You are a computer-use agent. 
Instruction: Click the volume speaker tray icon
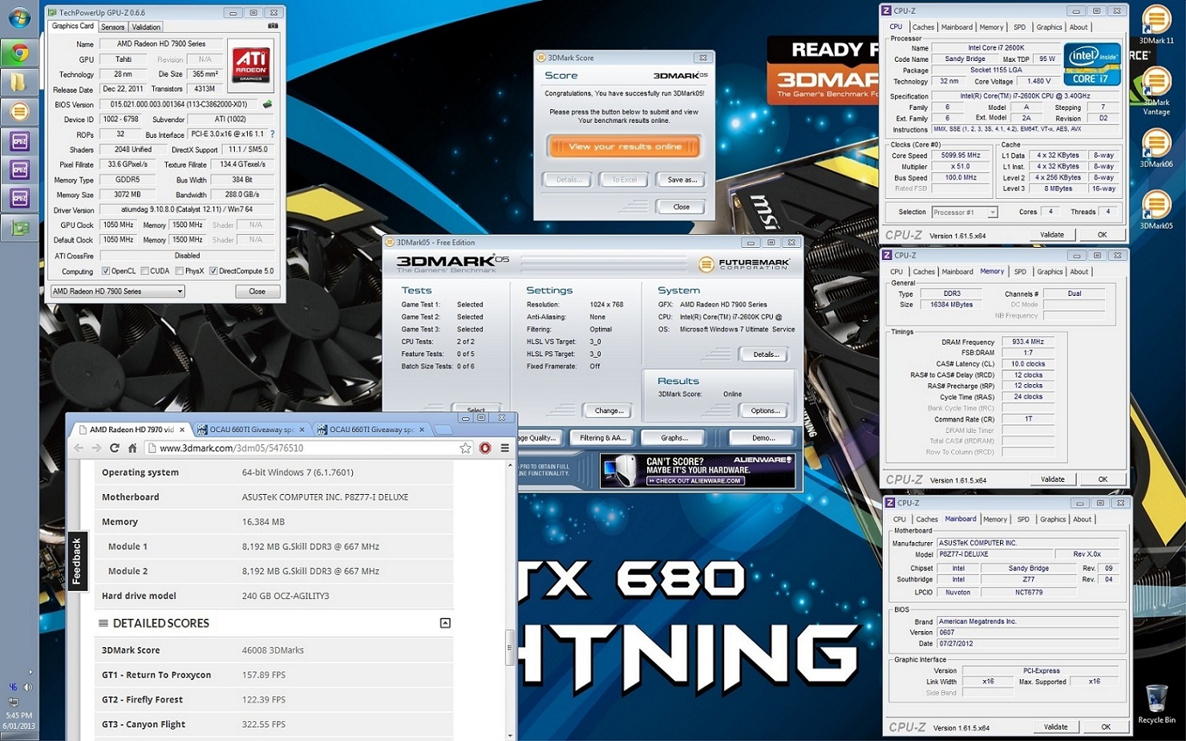pyautogui.click(x=28, y=687)
